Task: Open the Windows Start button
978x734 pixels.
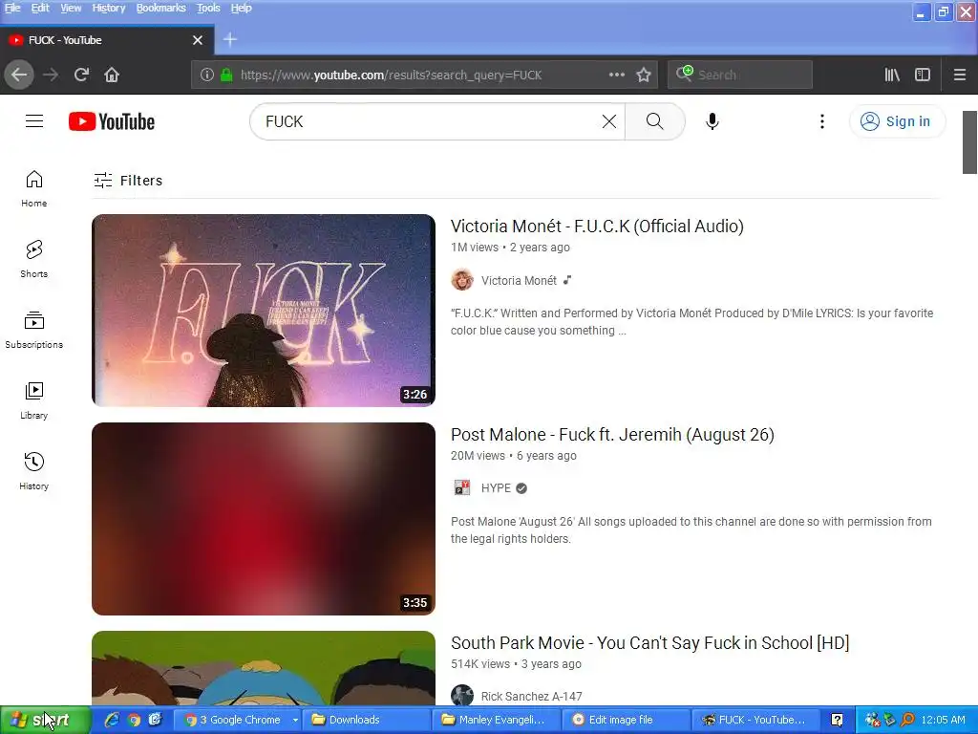Action: coord(44,721)
